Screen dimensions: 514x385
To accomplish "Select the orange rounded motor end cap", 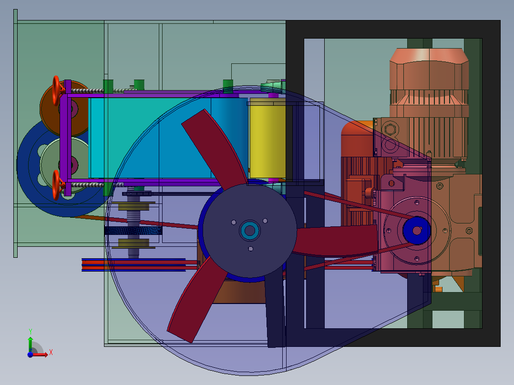I will pyautogui.click(x=357, y=139).
